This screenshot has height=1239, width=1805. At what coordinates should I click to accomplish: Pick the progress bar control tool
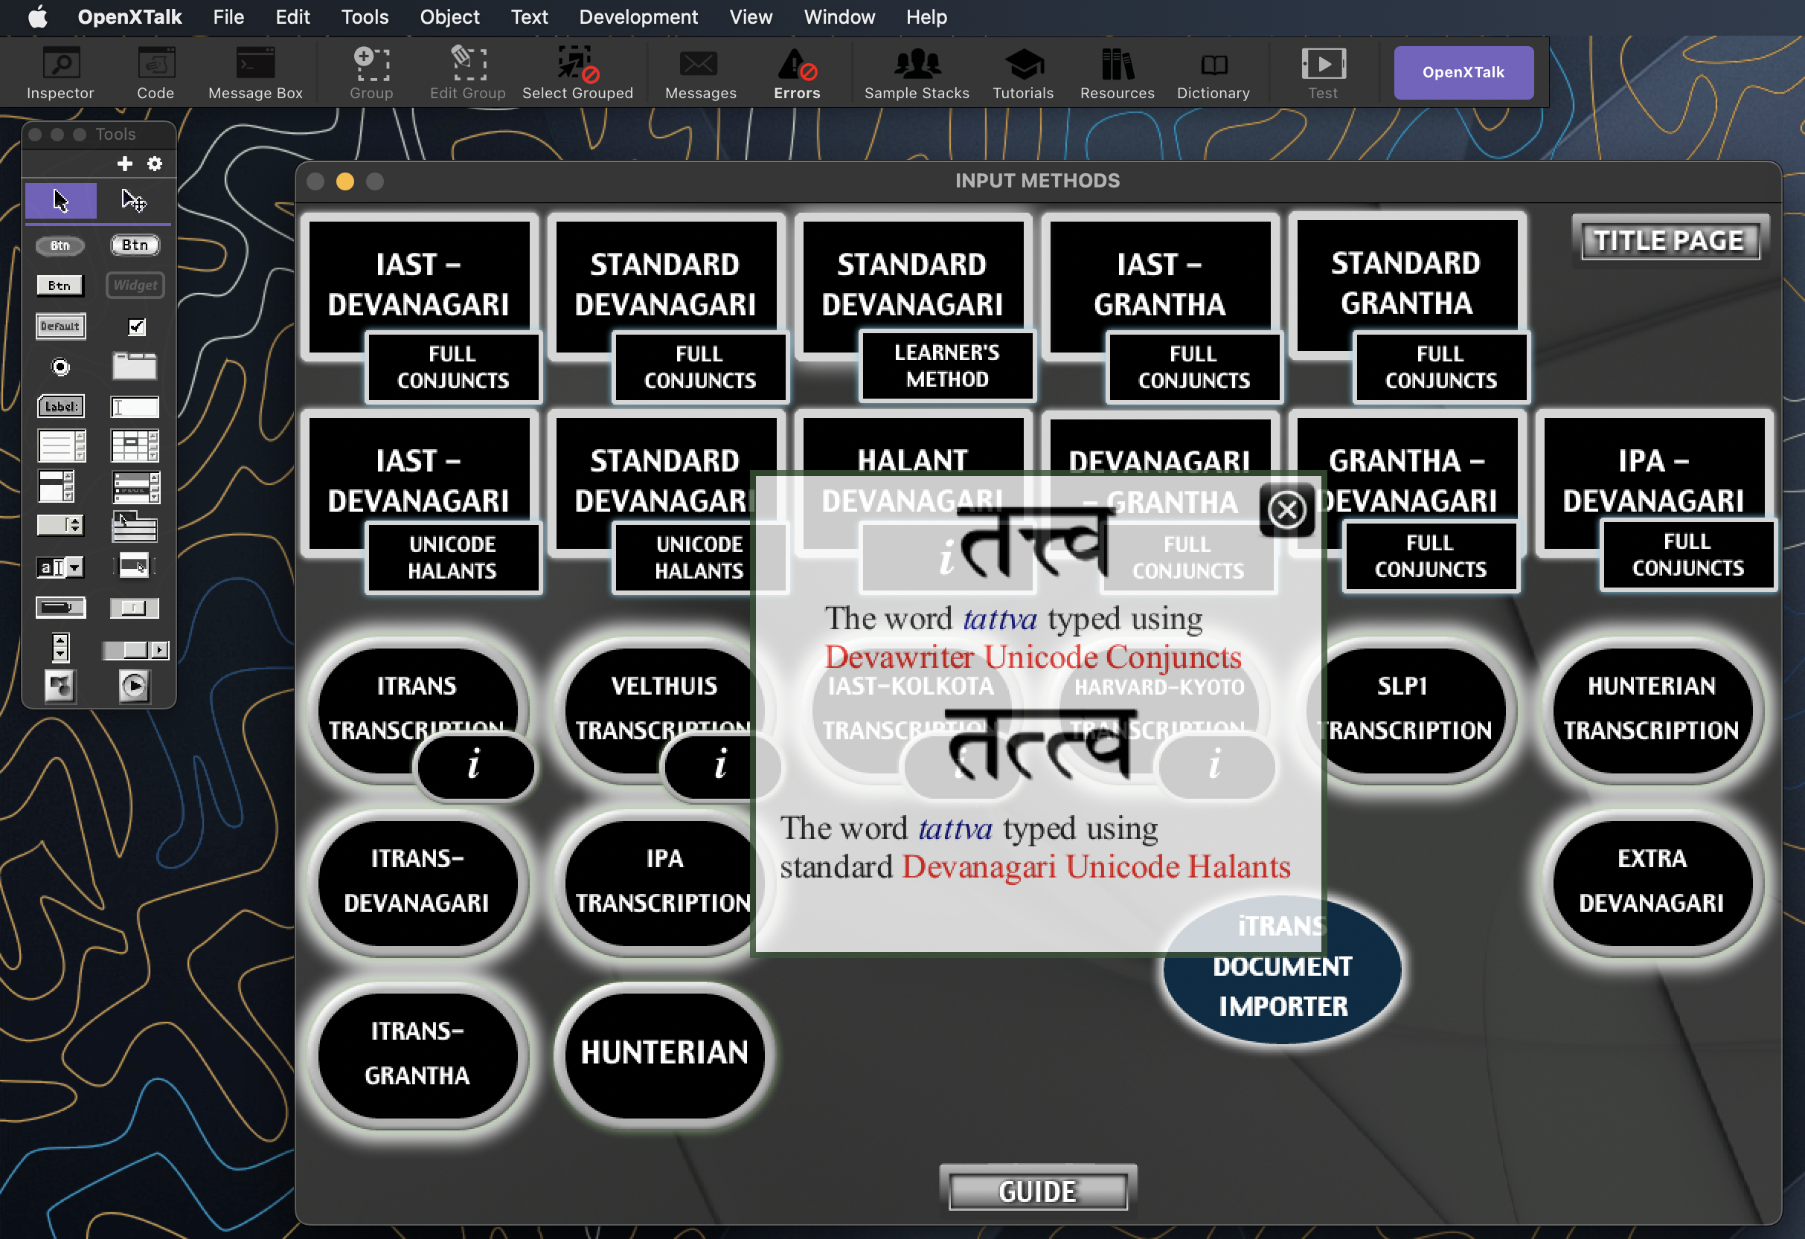click(60, 607)
